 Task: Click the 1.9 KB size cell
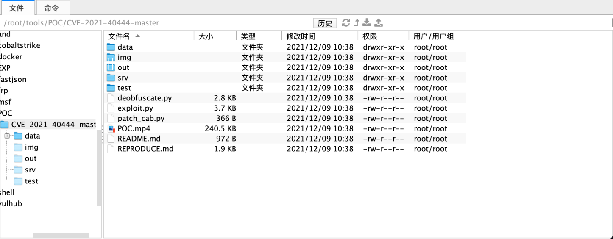[225, 149]
